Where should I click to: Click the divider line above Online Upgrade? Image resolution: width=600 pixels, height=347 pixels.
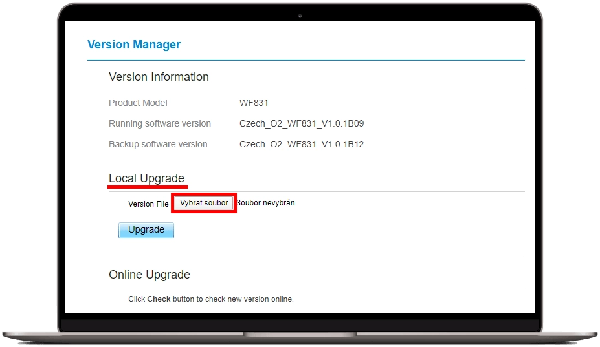[316, 258]
